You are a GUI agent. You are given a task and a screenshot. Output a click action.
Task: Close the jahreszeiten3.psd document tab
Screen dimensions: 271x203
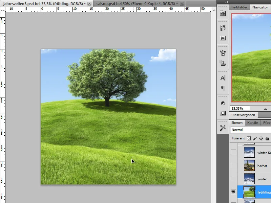point(89,4)
